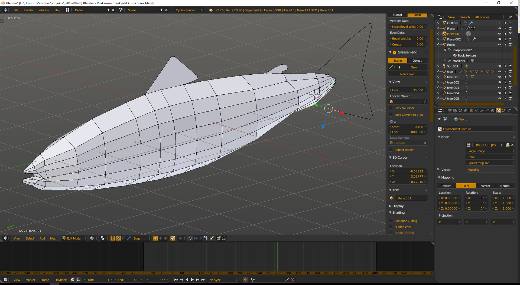Open the Render Layers properties tab
The height and width of the screenshot is (285, 520).
pyautogui.click(x=455, y=111)
